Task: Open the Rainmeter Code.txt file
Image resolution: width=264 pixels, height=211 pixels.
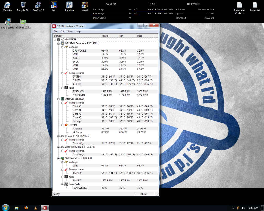Action: 240,5
